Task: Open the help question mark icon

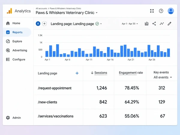Action: [x=161, y=11]
